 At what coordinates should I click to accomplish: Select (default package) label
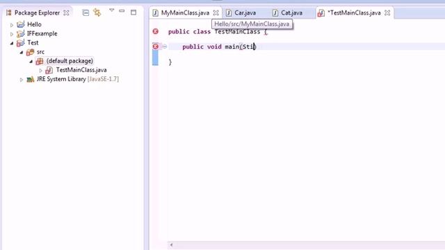pos(70,61)
